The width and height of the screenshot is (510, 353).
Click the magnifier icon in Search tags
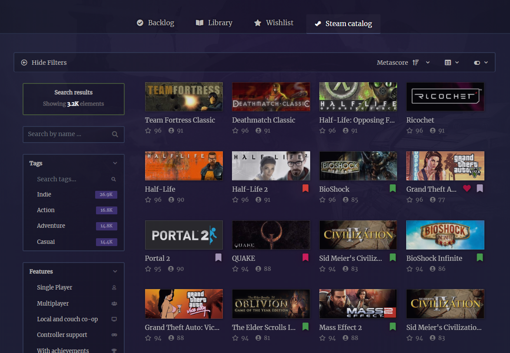point(113,179)
